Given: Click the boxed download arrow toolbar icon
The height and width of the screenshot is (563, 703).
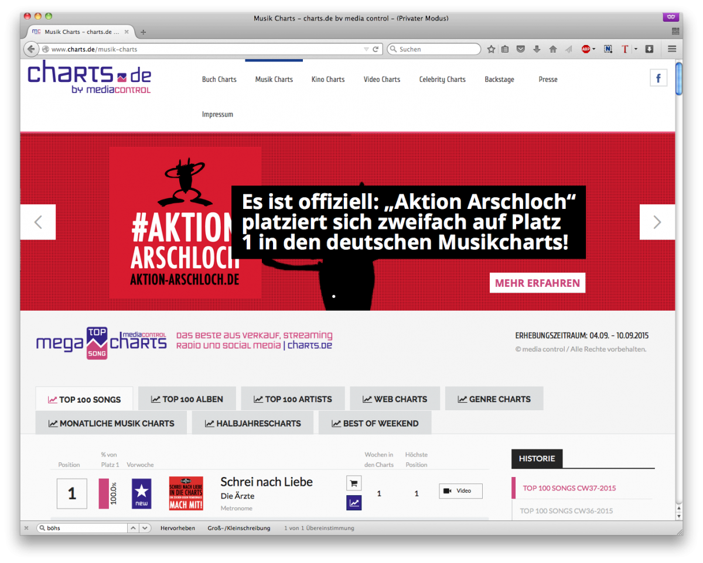Looking at the screenshot, I should 649,49.
